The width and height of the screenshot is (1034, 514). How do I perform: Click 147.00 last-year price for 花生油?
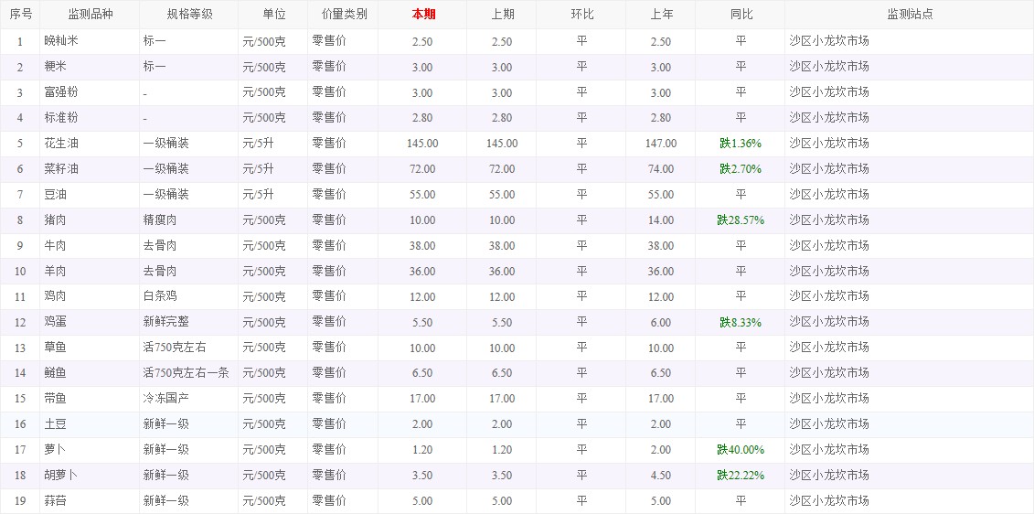pos(661,144)
